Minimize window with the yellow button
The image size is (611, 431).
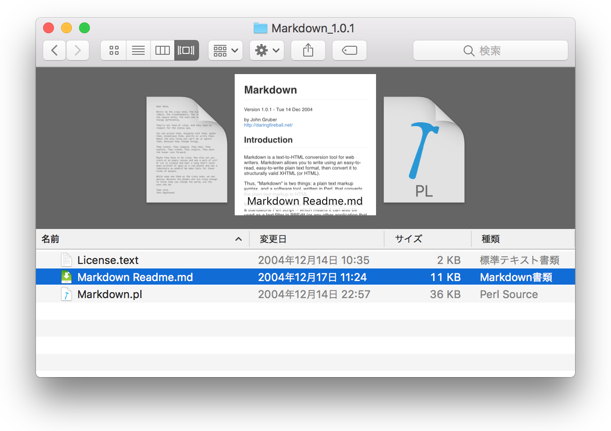pyautogui.click(x=66, y=28)
